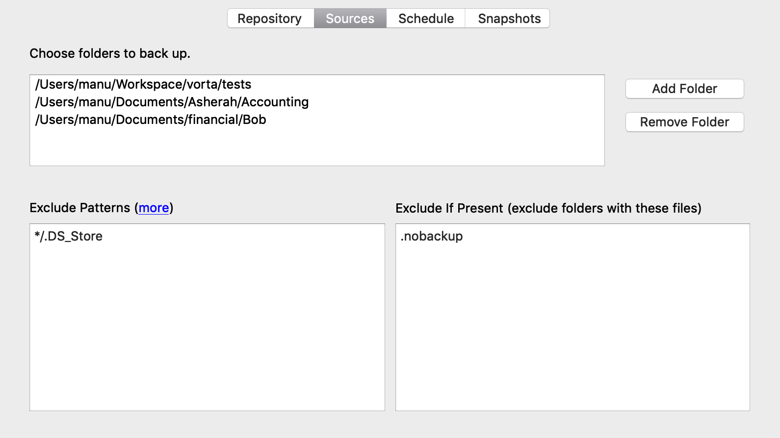Place cursor on the */.DS_Store pattern line
This screenshot has height=438, width=780.
(69, 236)
